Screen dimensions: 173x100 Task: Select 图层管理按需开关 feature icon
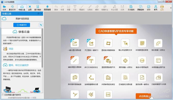coord(108,60)
